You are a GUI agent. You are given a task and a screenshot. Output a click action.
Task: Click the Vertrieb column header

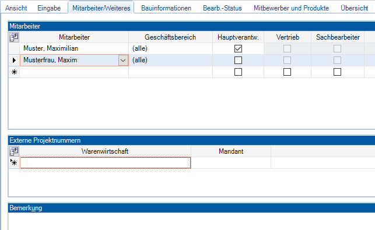(288, 37)
